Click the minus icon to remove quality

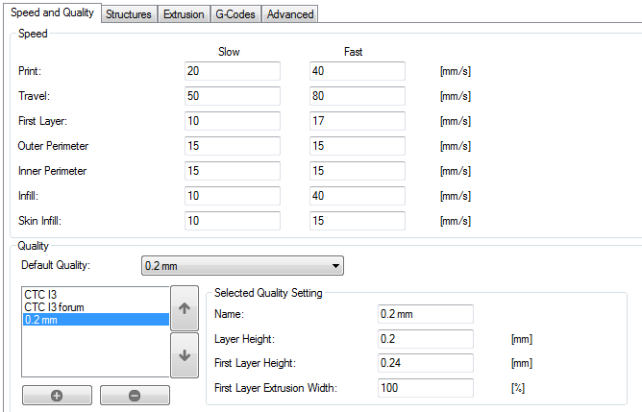[x=135, y=396]
